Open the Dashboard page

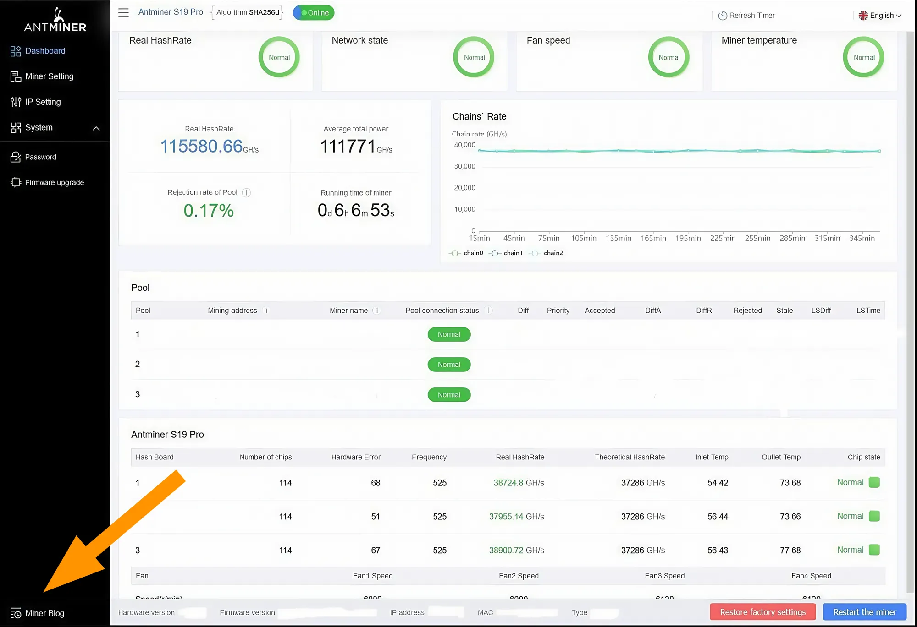tap(45, 51)
